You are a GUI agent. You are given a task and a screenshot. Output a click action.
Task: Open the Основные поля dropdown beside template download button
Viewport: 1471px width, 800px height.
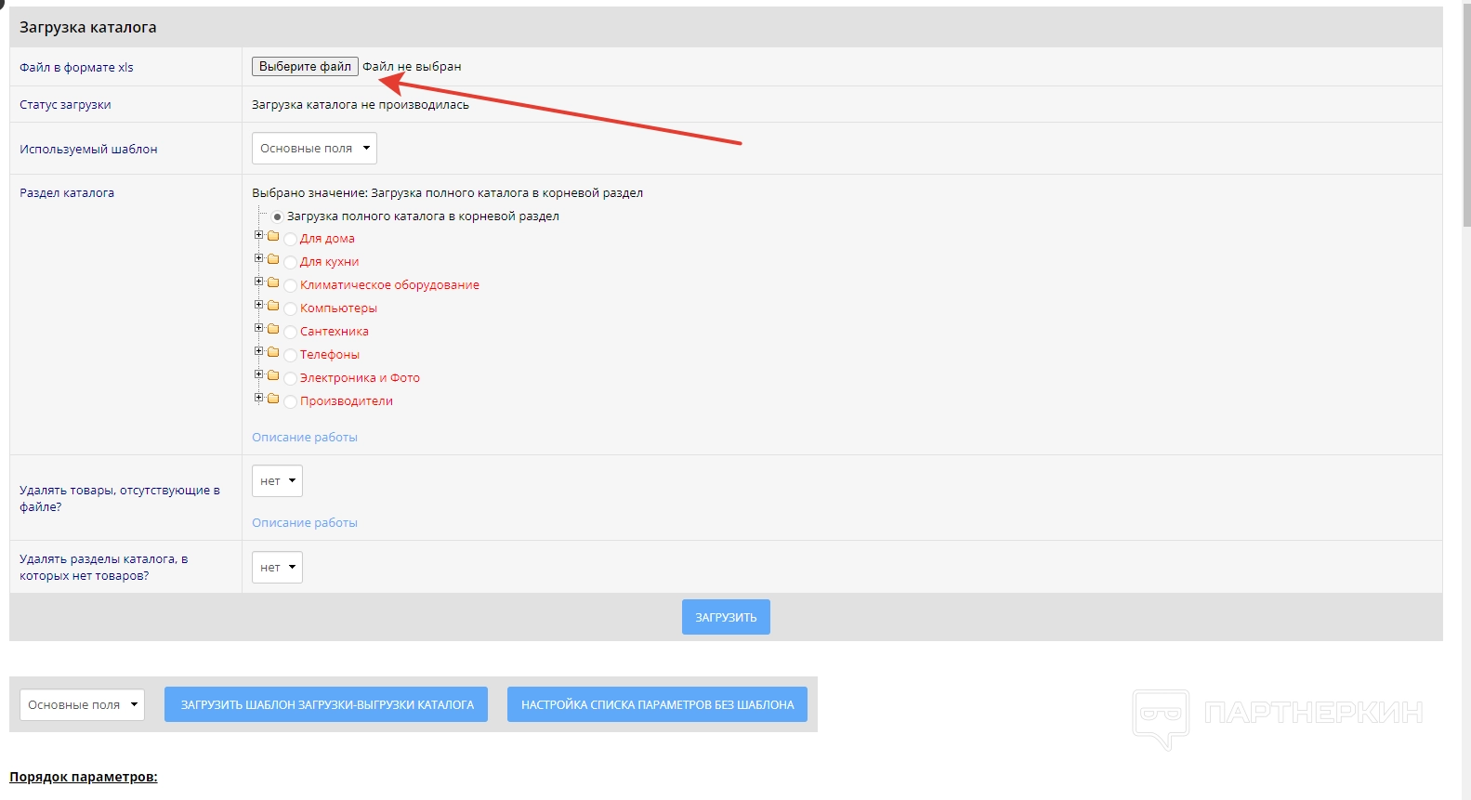tap(82, 705)
